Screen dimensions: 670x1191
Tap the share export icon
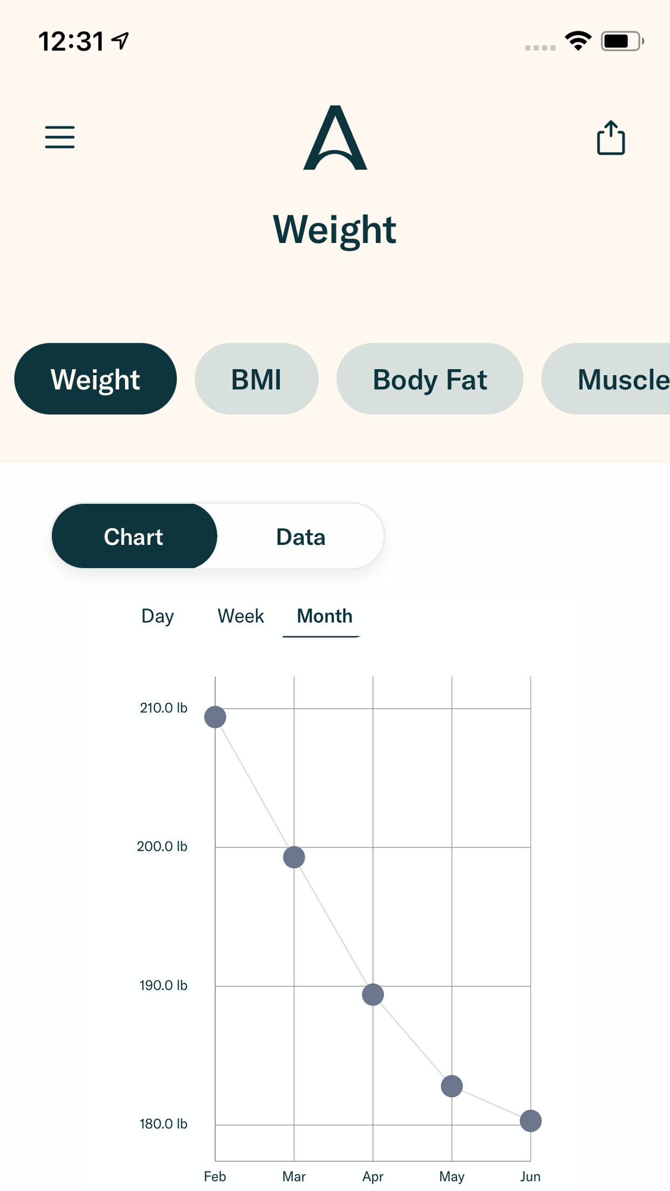coord(611,138)
